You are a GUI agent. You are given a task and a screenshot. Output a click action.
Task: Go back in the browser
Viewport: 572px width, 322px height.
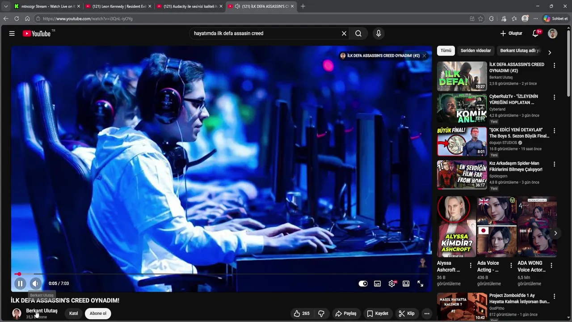(x=6, y=19)
